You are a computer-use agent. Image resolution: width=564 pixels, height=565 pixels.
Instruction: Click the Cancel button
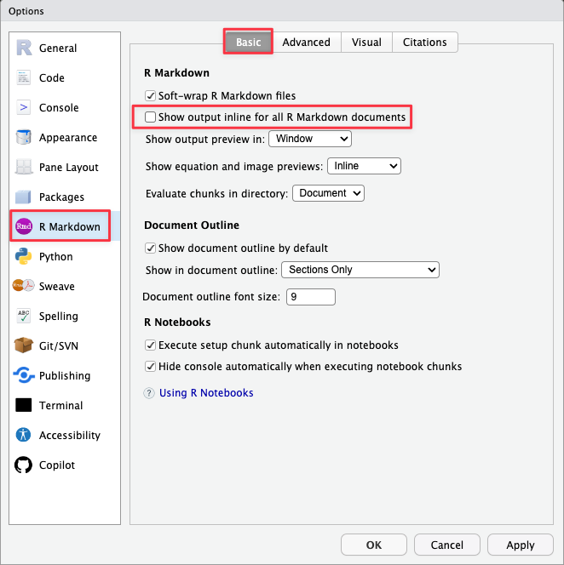click(x=446, y=545)
